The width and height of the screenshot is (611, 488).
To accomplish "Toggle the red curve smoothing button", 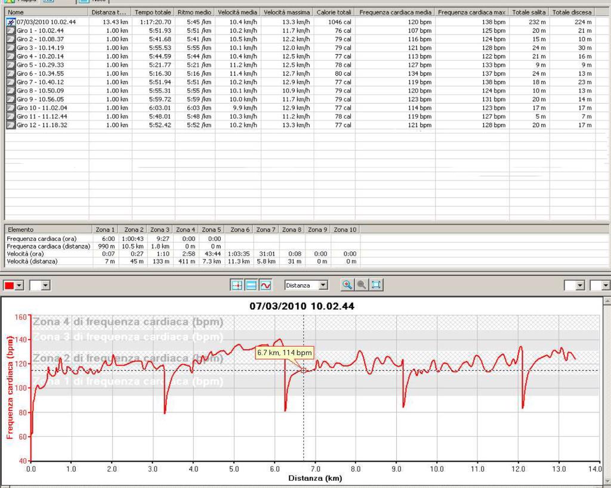I will 266,285.
